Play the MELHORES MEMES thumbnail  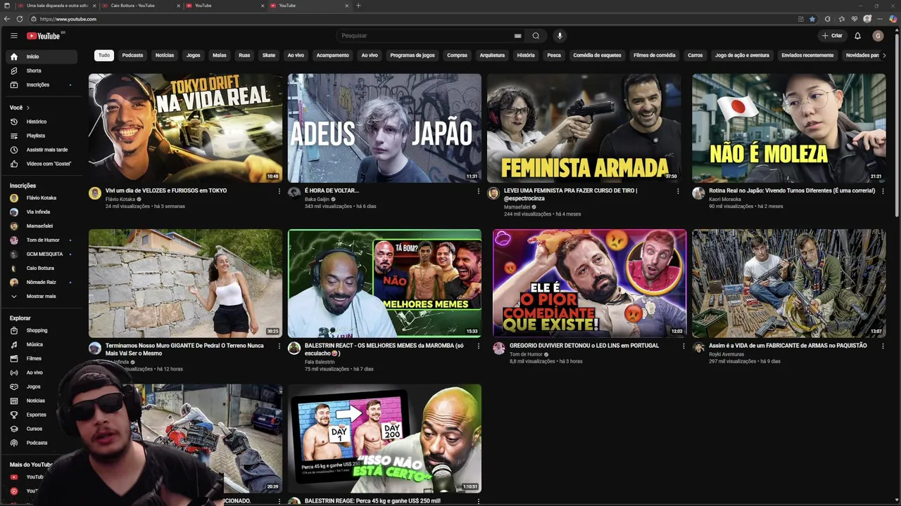click(x=384, y=283)
